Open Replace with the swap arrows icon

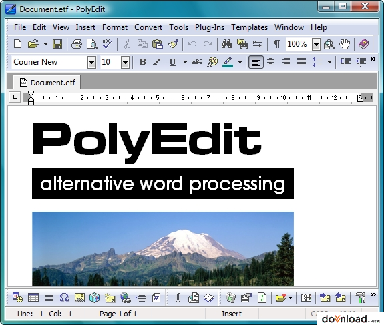[x=258, y=44]
